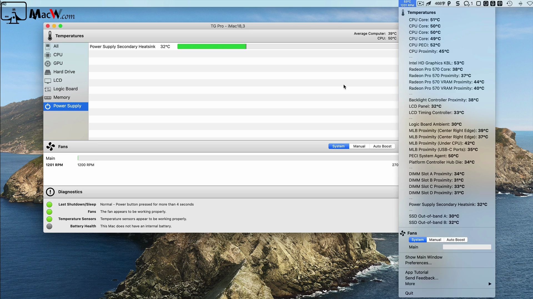Screen dimensions: 533x299
Task: Select Send Feedback menu option
Action: (x=422, y=278)
